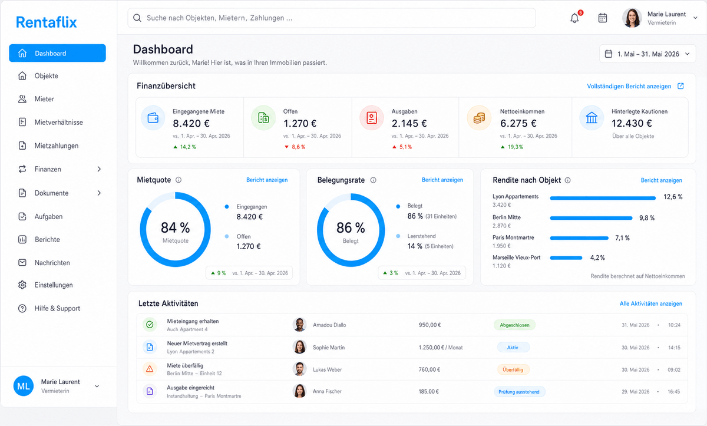The width and height of the screenshot is (707, 426).
Task: Click the Eingegangene Miete wallet icon
Action: coord(153,118)
